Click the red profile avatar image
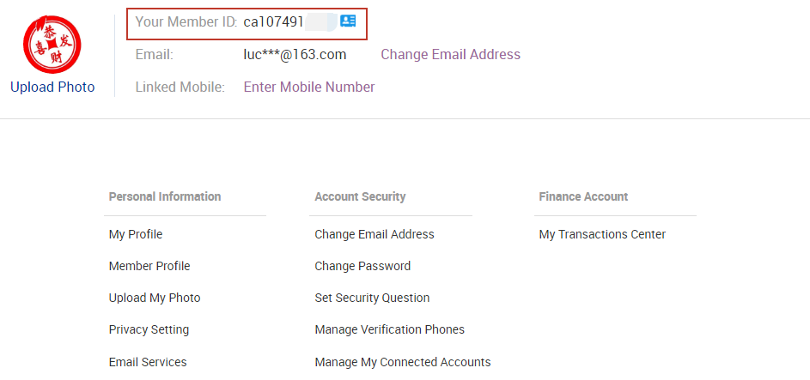810x380 pixels. click(52, 43)
